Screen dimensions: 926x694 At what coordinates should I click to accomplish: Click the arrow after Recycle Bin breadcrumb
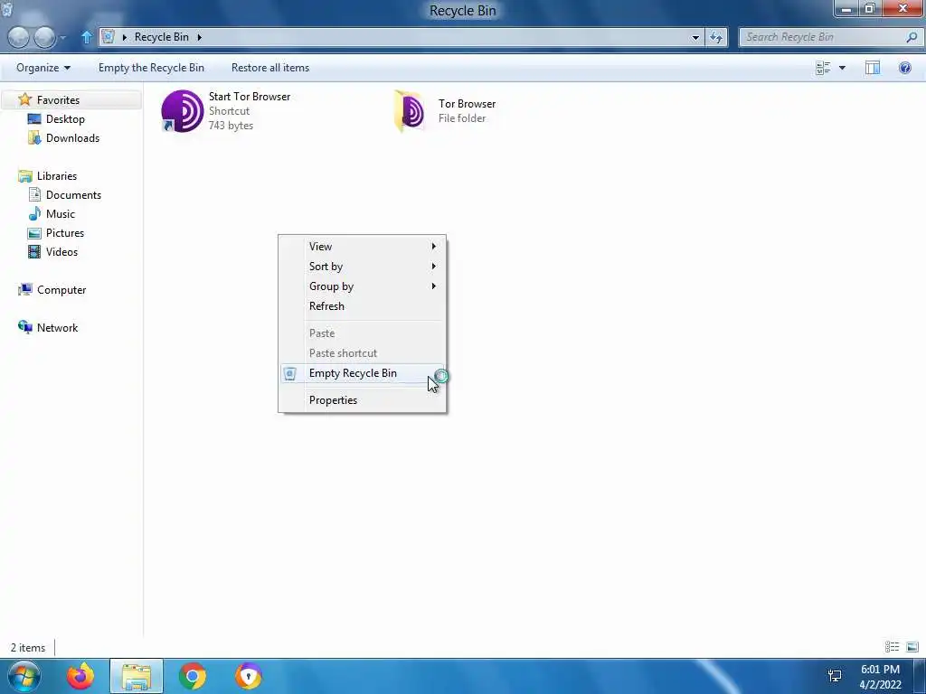(x=200, y=37)
